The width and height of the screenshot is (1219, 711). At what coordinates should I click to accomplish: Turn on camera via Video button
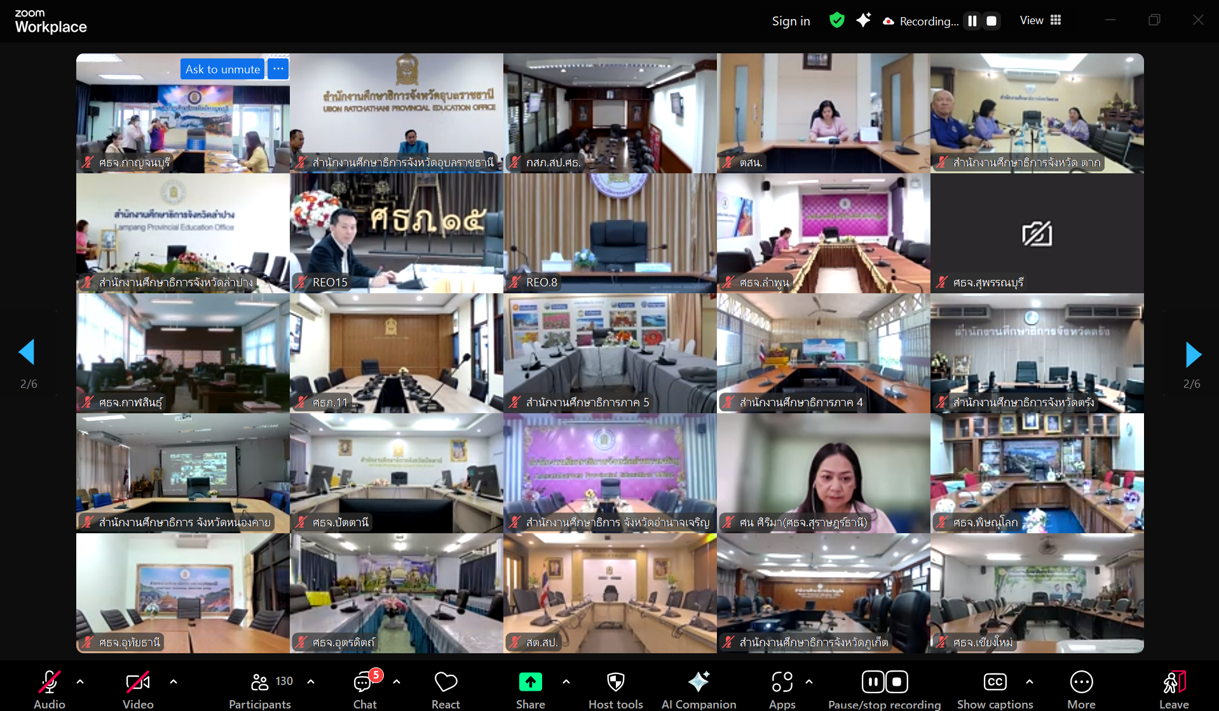(138, 689)
